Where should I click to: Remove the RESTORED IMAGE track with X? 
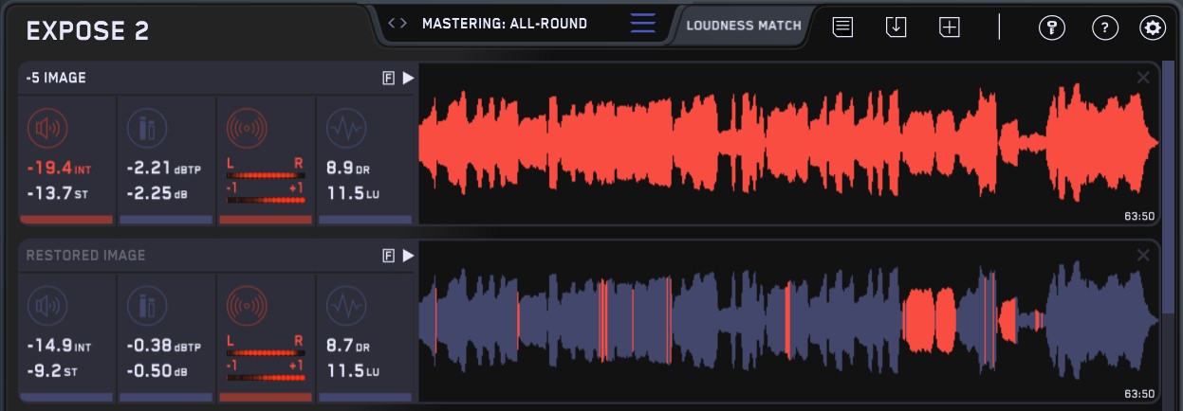pos(1143,255)
